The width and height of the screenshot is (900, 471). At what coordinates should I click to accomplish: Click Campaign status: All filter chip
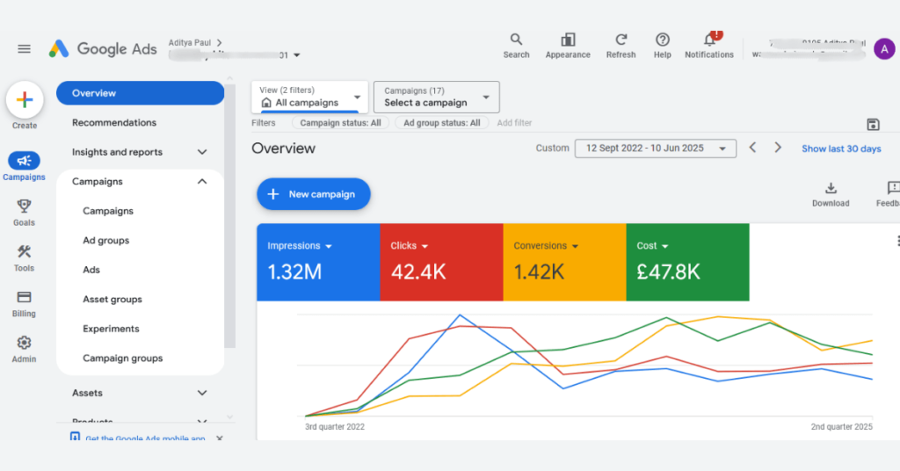pyautogui.click(x=340, y=123)
